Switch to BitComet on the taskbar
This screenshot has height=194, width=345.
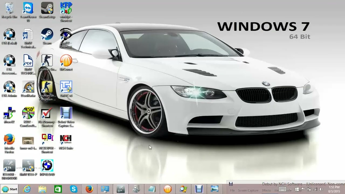(x=168, y=189)
